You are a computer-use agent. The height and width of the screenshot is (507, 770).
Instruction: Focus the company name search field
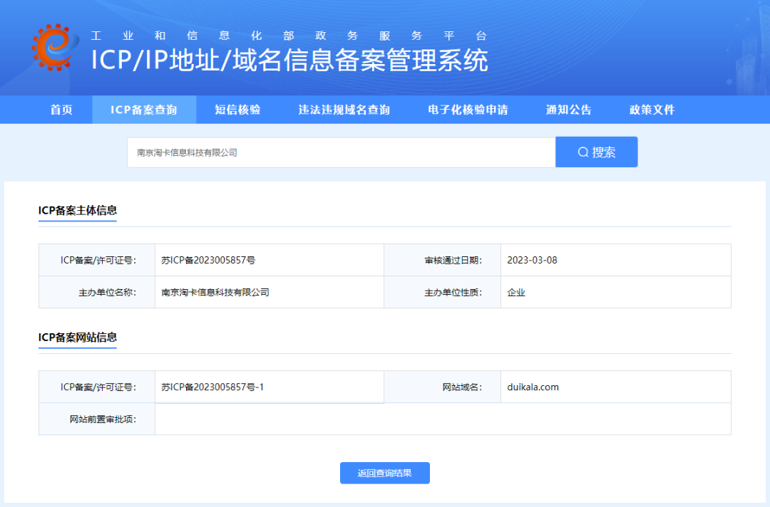[x=342, y=152]
